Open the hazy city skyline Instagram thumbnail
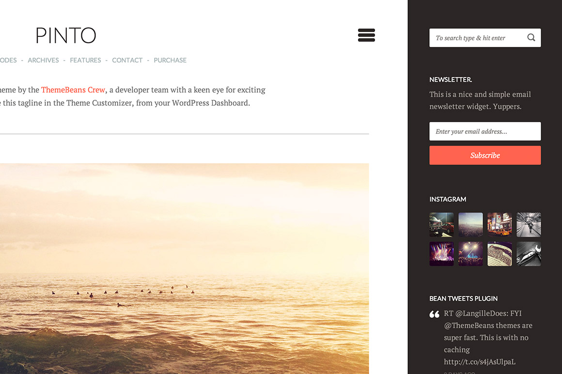The width and height of the screenshot is (562, 374). point(470,225)
